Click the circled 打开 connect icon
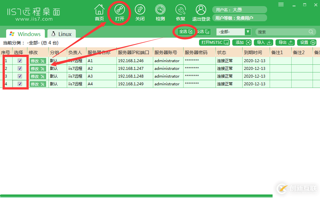This screenshot has width=320, height=198. click(x=120, y=12)
